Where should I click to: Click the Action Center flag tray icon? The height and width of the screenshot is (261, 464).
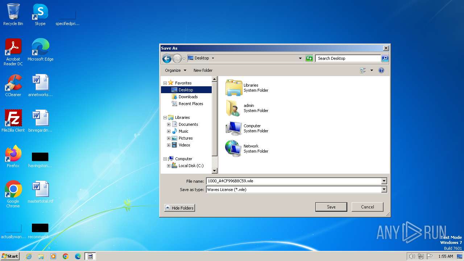pos(430,256)
